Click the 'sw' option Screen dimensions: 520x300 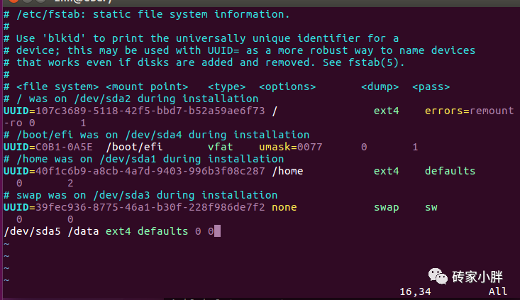coord(431,208)
